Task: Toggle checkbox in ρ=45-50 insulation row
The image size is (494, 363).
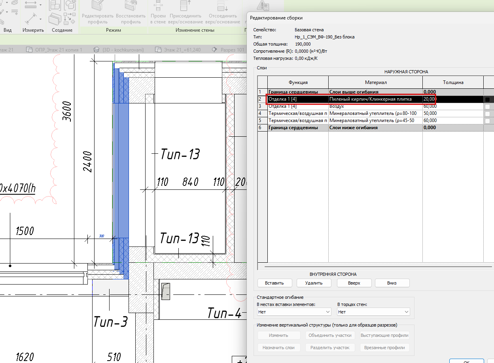Action: coord(488,121)
